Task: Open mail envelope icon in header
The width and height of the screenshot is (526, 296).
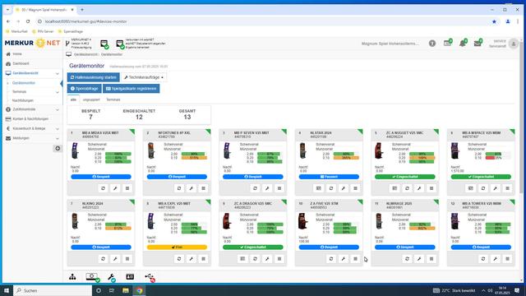Action: click(478, 44)
